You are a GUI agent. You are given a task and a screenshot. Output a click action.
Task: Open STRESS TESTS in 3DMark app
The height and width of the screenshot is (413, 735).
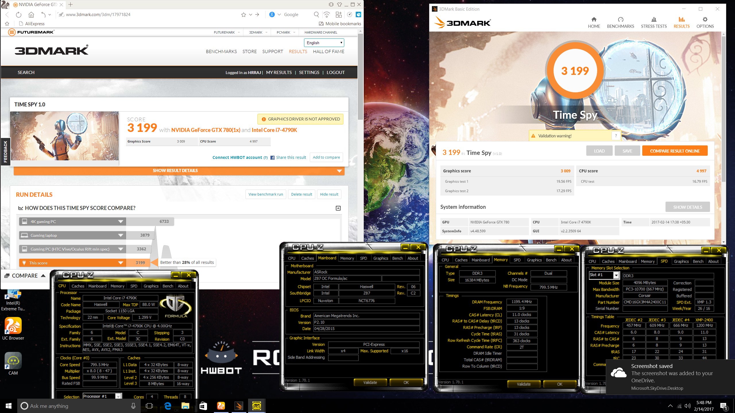[654, 23]
